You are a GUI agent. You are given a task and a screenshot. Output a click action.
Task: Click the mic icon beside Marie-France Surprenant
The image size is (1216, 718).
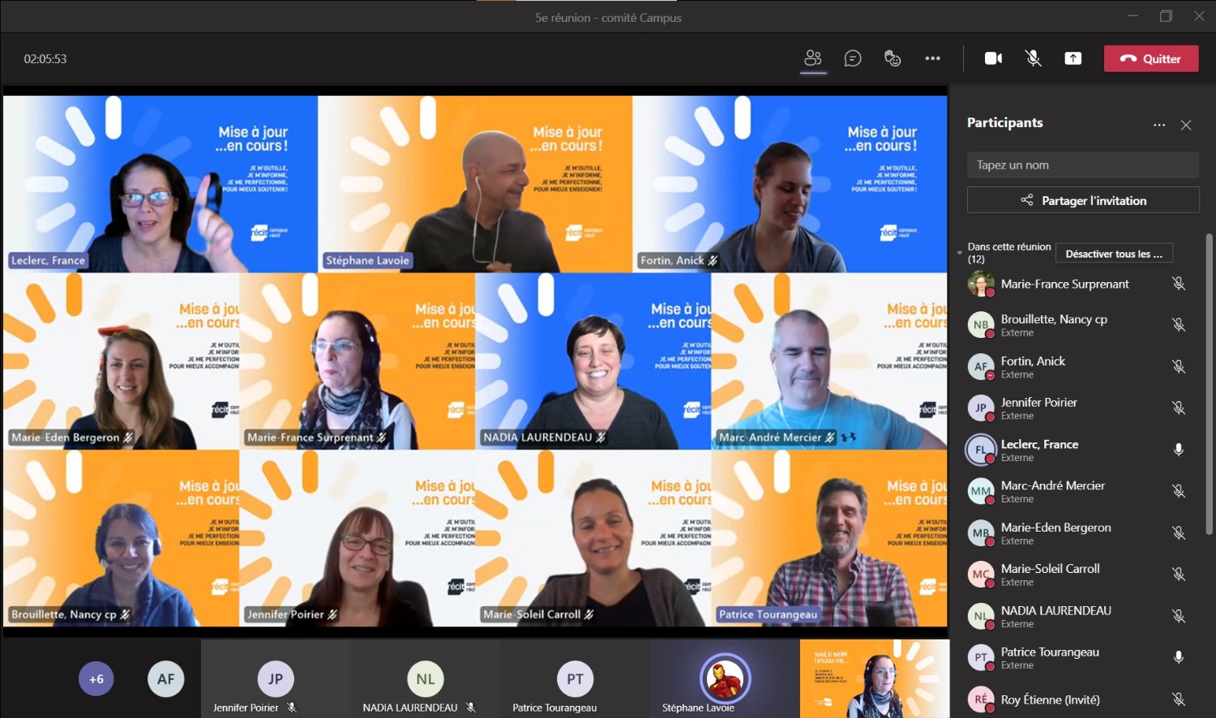1179,284
